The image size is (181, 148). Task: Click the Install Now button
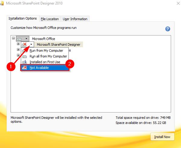tap(162, 137)
